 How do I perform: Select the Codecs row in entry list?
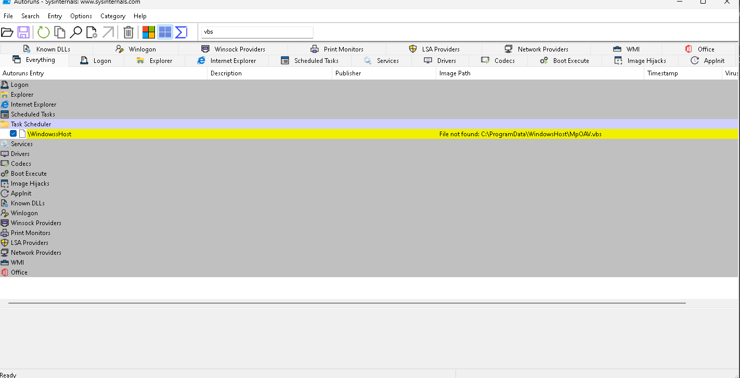[x=369, y=164]
